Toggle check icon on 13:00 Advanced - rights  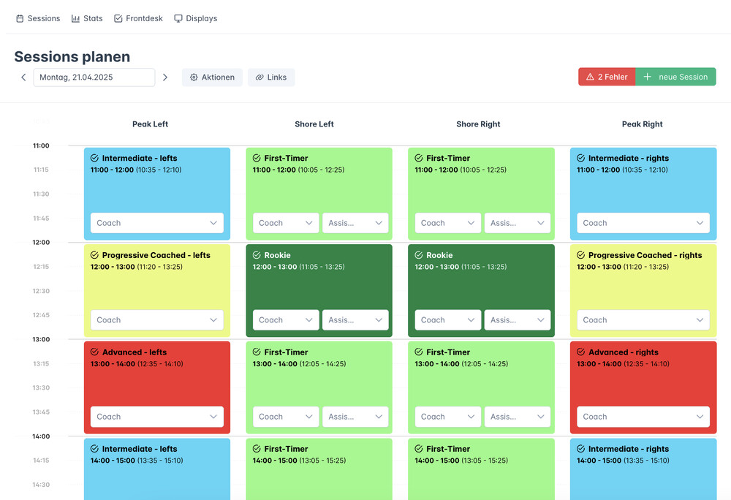[x=580, y=352]
